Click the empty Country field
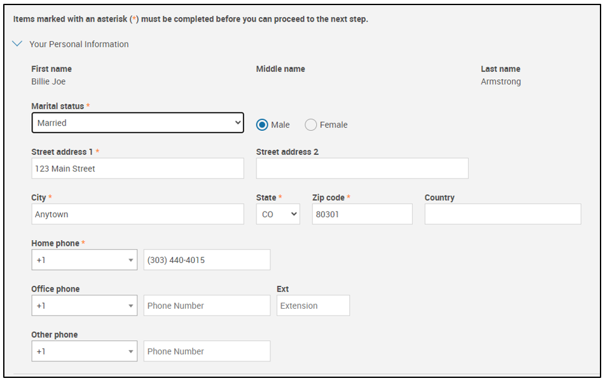 pos(503,214)
